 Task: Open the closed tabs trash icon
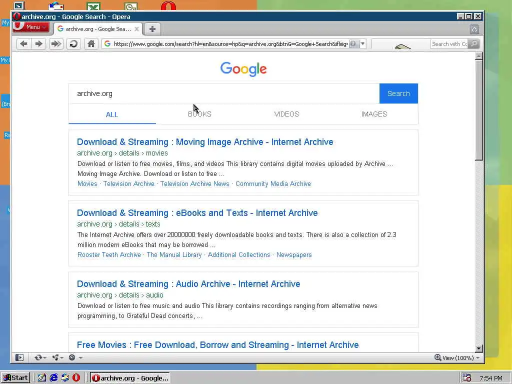[474, 29]
